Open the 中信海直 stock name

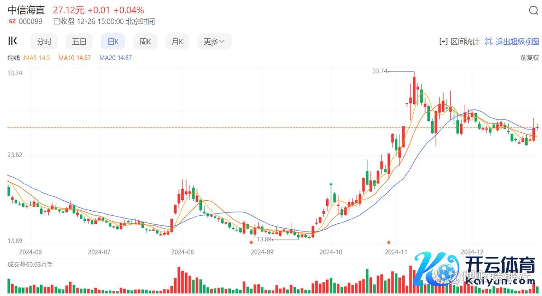tap(27, 10)
